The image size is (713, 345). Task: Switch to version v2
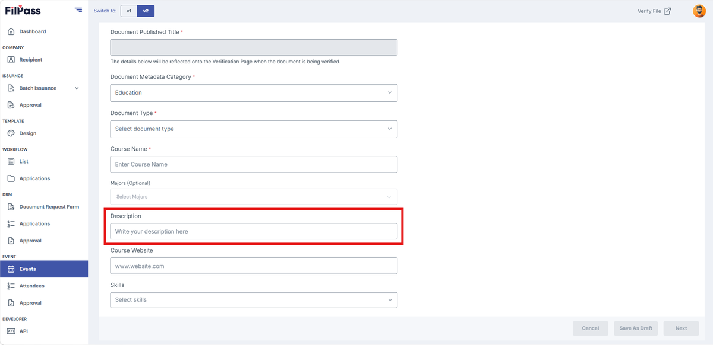click(146, 11)
